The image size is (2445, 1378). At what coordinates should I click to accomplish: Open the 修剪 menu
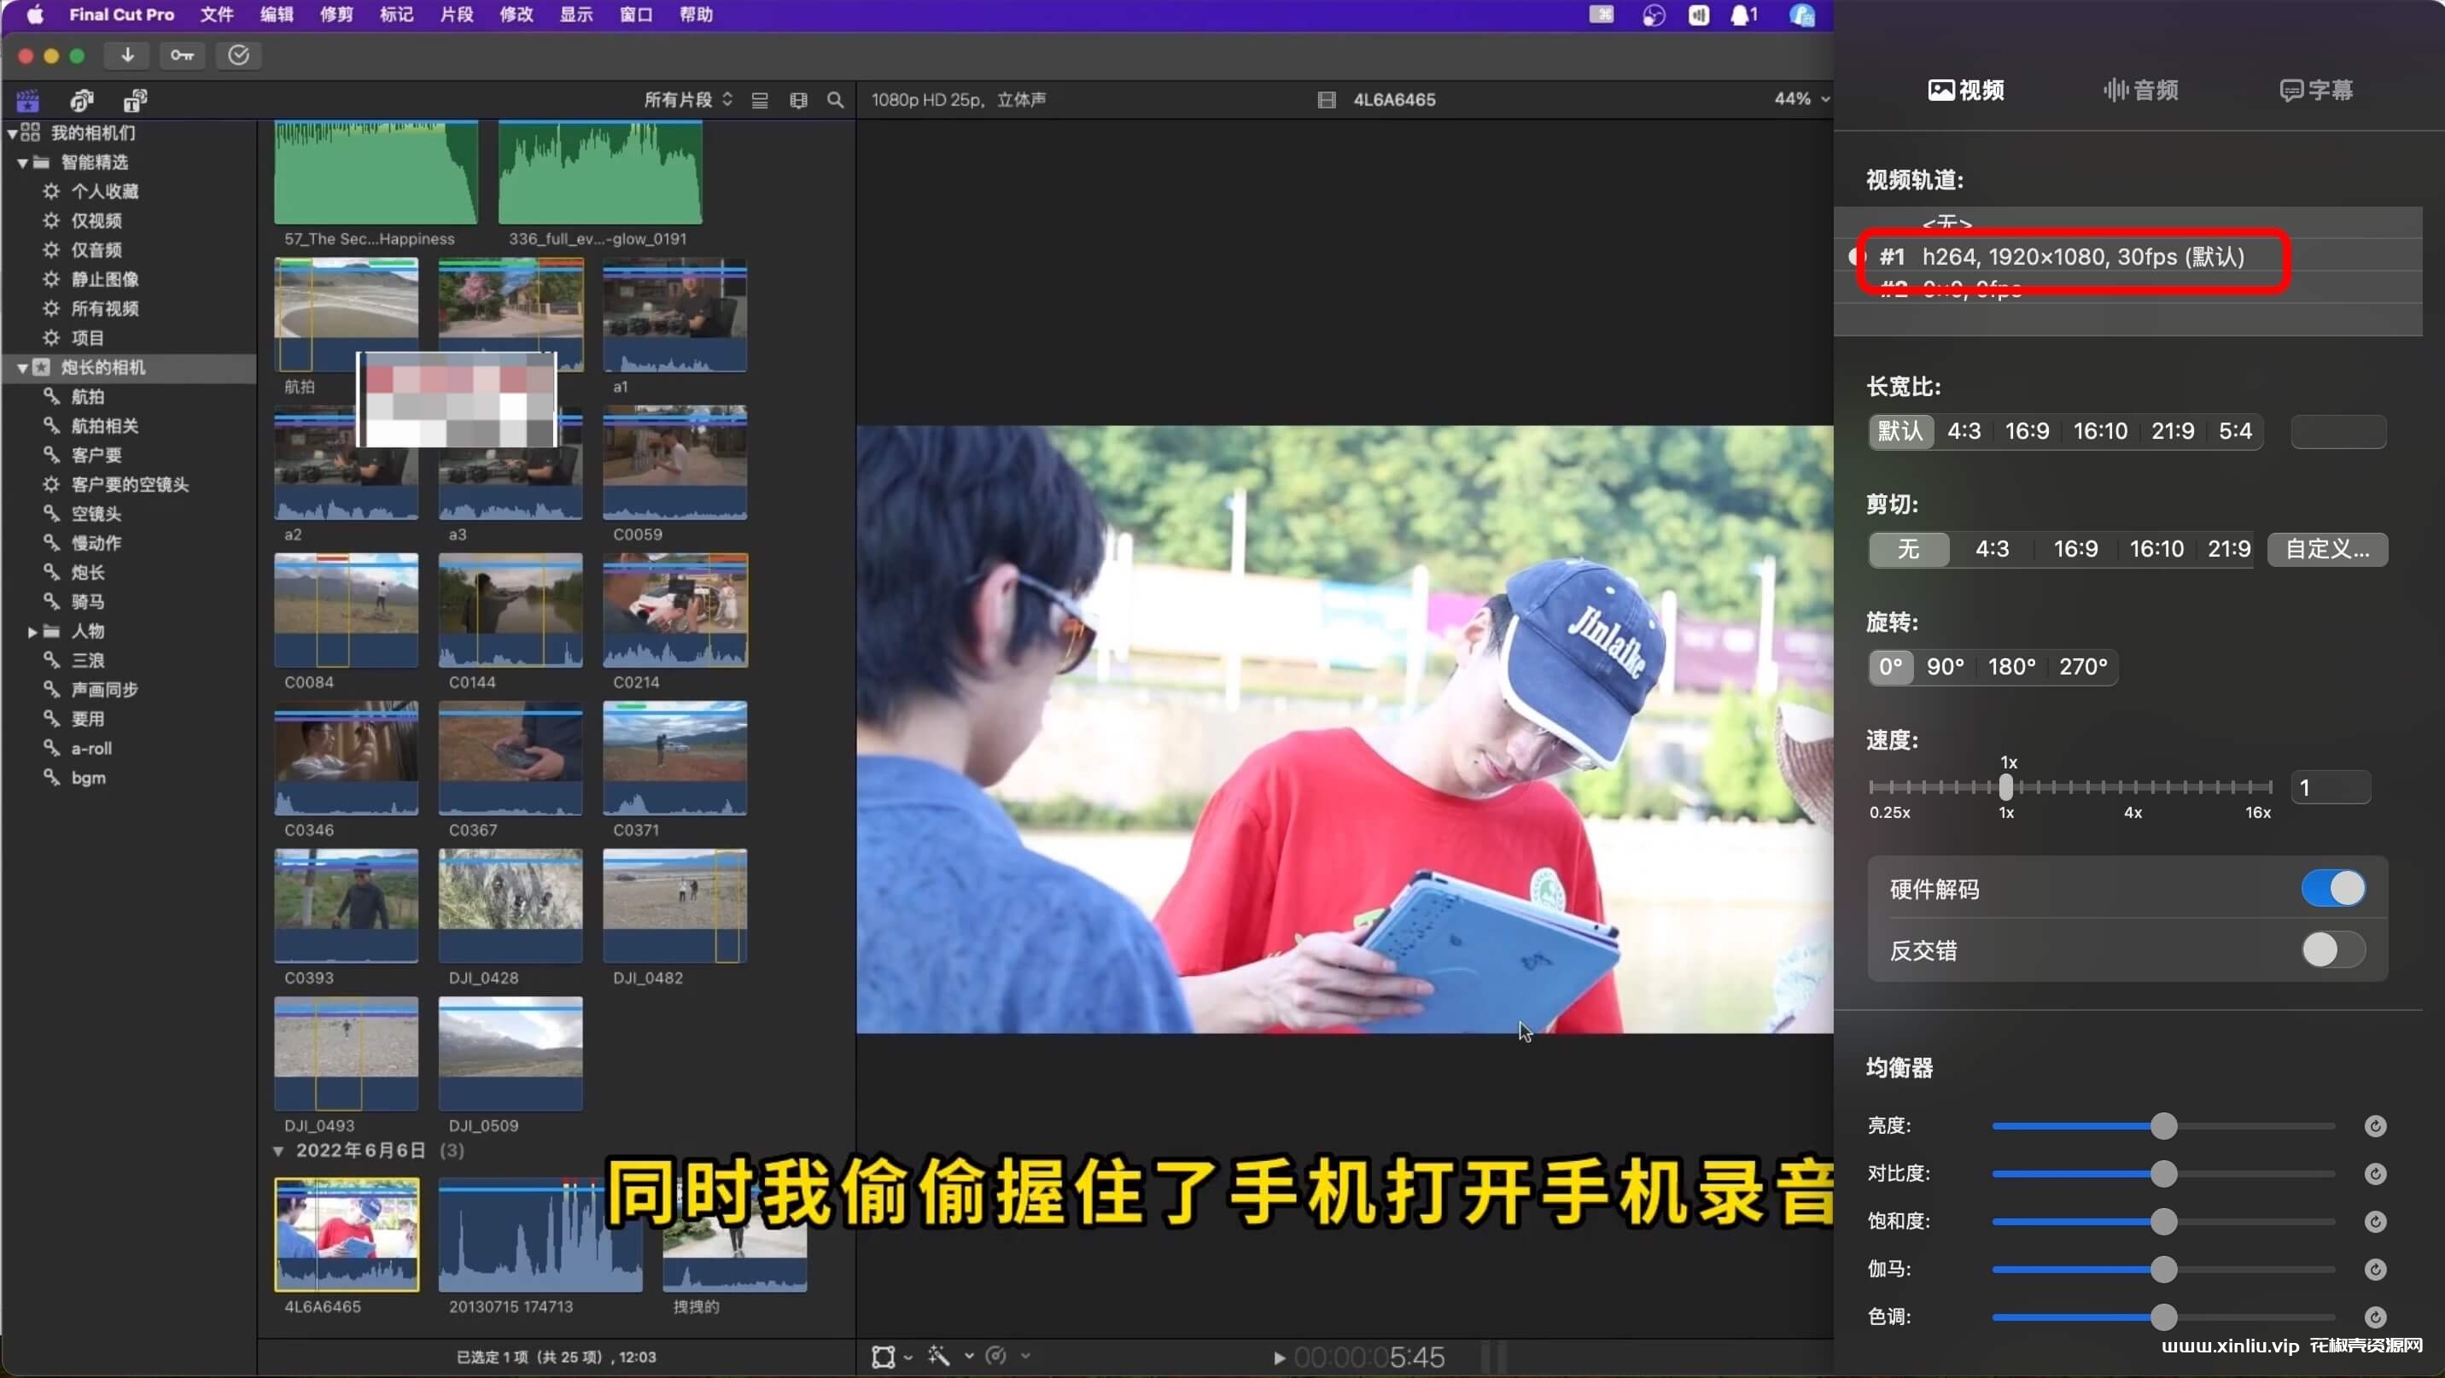click(336, 15)
